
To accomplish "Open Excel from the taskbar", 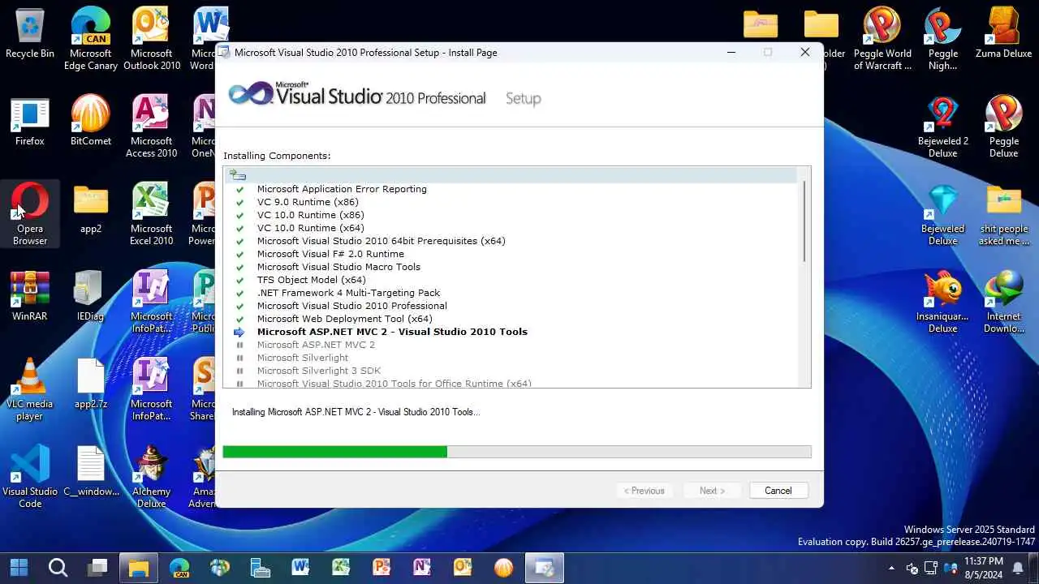I will click(x=341, y=567).
